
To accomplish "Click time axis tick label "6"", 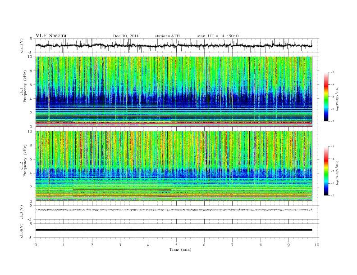I will [x=204, y=245].
